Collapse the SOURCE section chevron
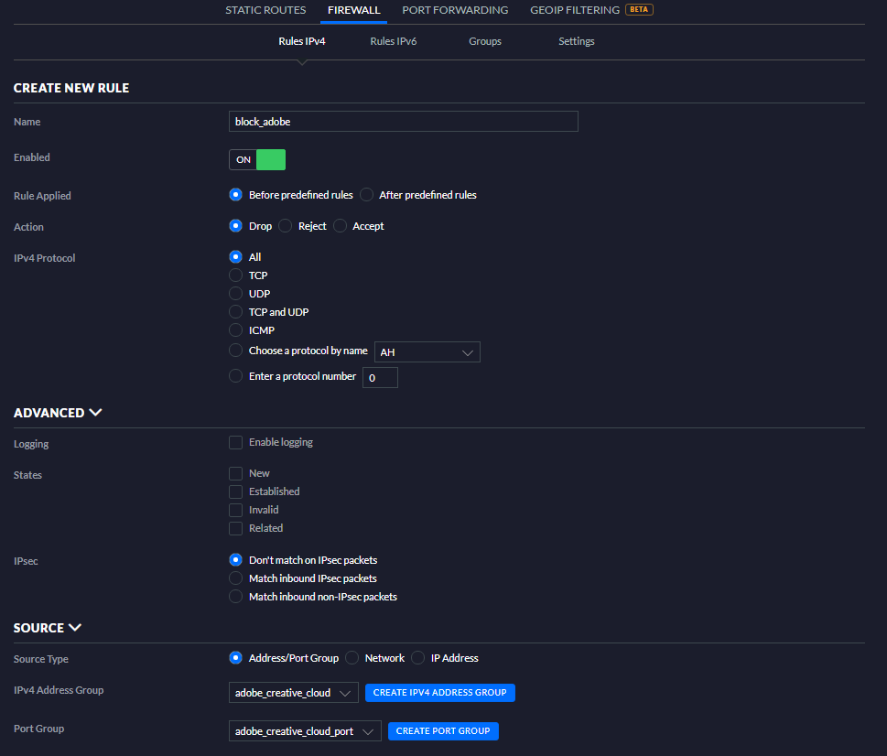The image size is (887, 756). (x=75, y=628)
